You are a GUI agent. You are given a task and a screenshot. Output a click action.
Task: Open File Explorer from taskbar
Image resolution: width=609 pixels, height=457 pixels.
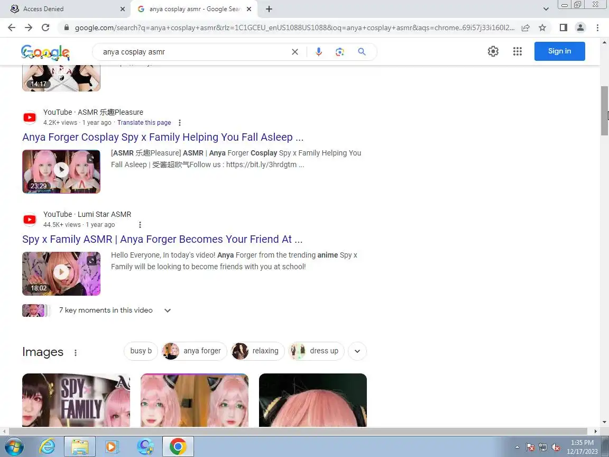click(x=80, y=446)
